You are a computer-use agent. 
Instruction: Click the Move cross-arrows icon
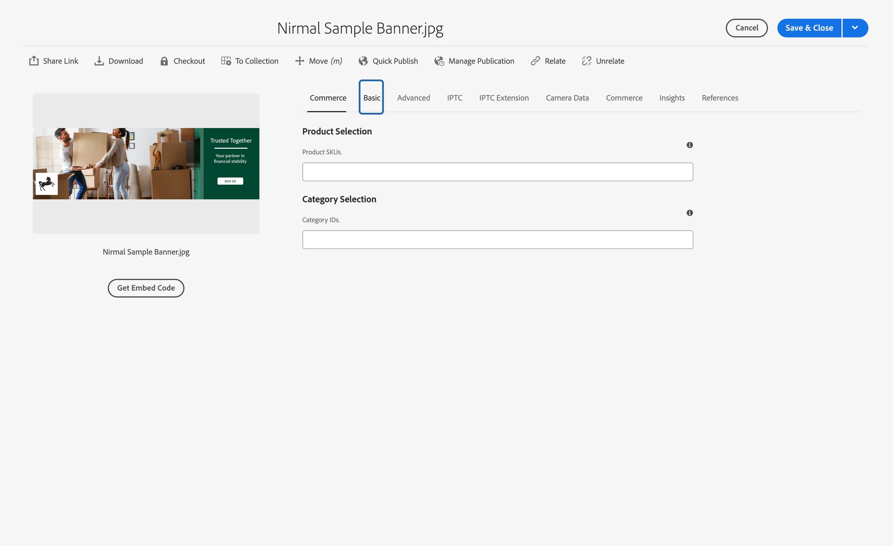click(299, 61)
